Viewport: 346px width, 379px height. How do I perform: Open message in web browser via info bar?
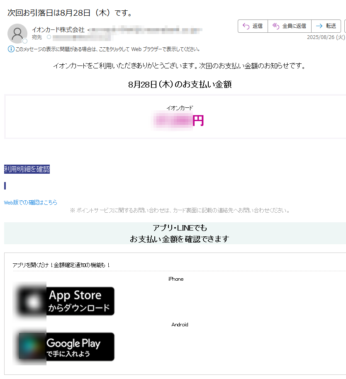tap(107, 49)
